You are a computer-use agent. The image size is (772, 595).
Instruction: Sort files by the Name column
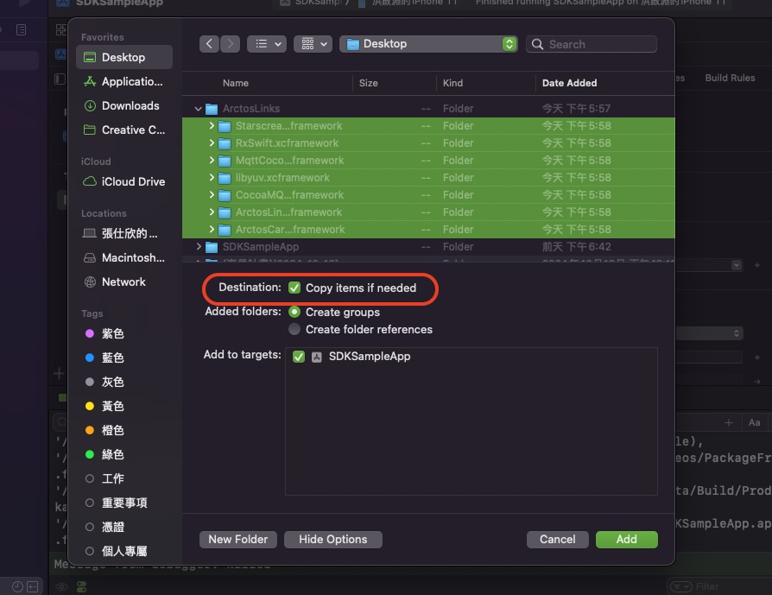[236, 83]
